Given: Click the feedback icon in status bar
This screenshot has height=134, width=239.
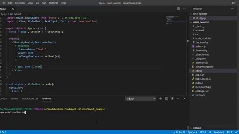Looking at the screenshot, I should pos(236,132).
